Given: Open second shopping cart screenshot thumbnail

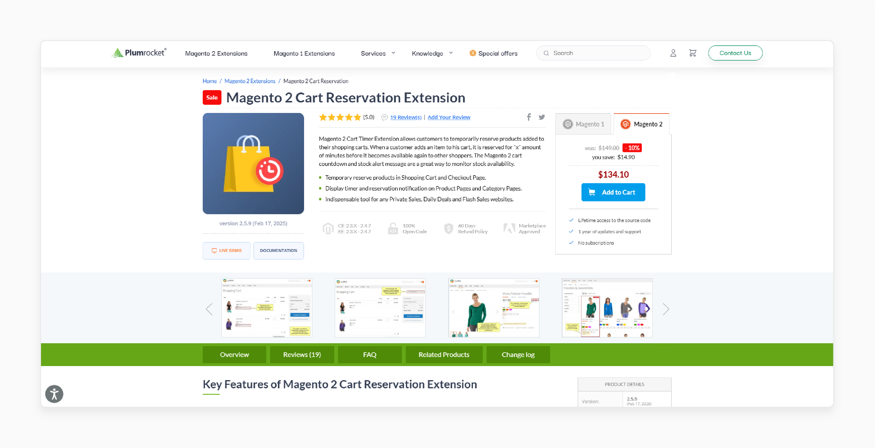Looking at the screenshot, I should click(380, 308).
